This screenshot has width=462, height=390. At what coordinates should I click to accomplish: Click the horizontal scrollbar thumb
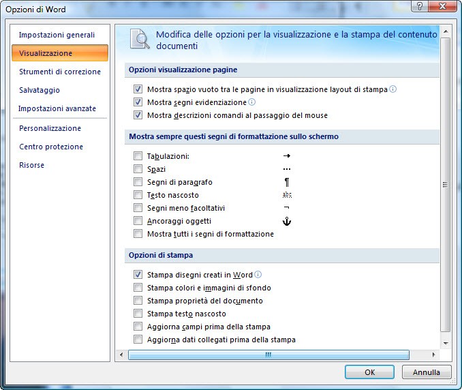pyautogui.click(x=268, y=355)
